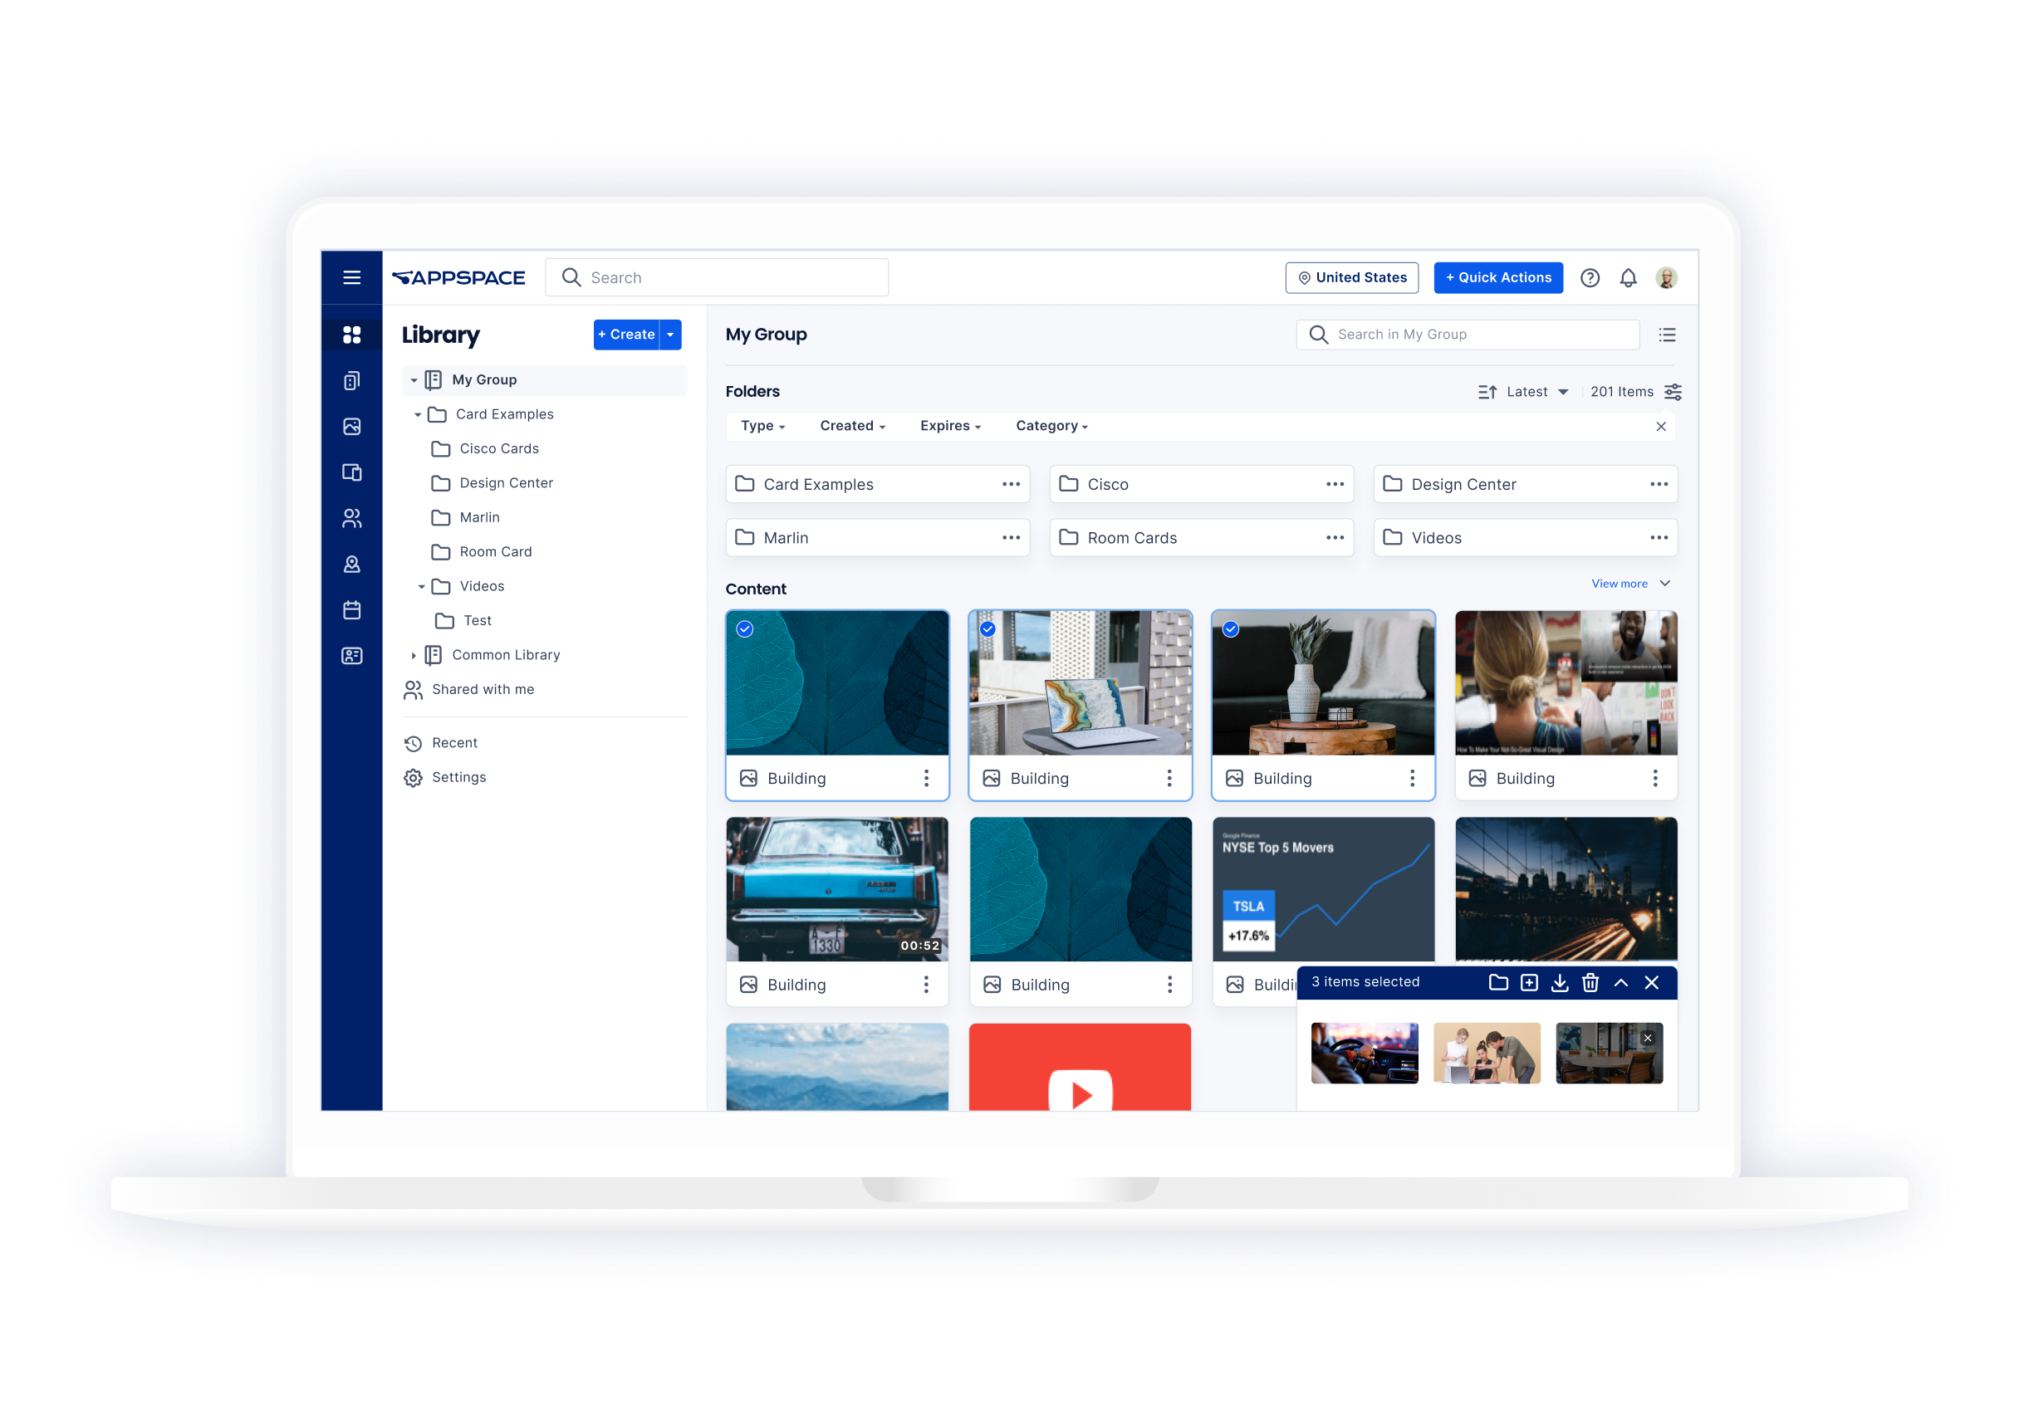2019x1428 pixels.
Task: Open the ID card icon in sidebar
Action: 352,655
